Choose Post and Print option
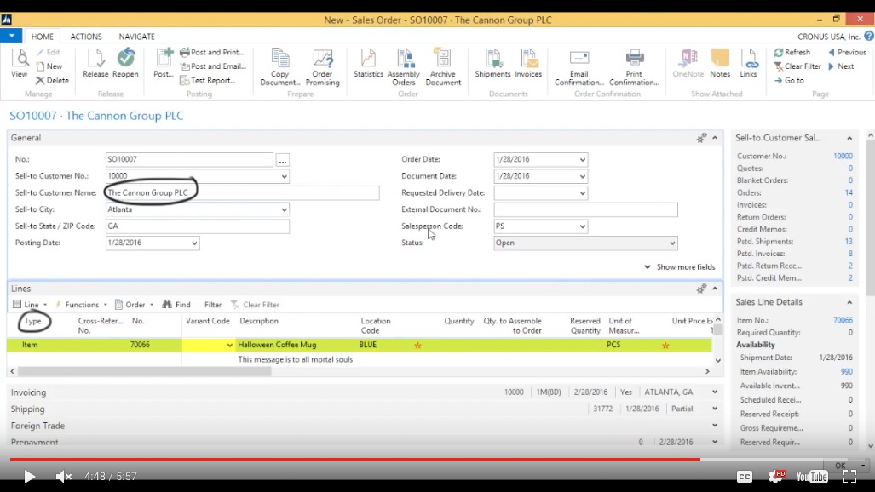Image resolution: width=875 pixels, height=492 pixels. coord(212,52)
